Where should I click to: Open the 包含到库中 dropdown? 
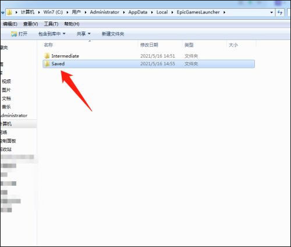pos(52,34)
